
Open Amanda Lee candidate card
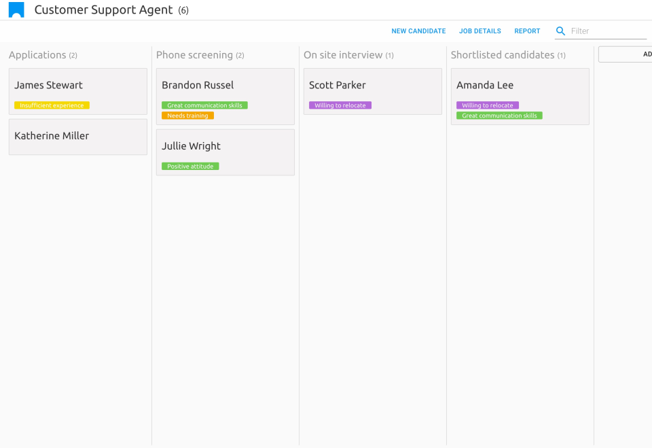[520, 86]
